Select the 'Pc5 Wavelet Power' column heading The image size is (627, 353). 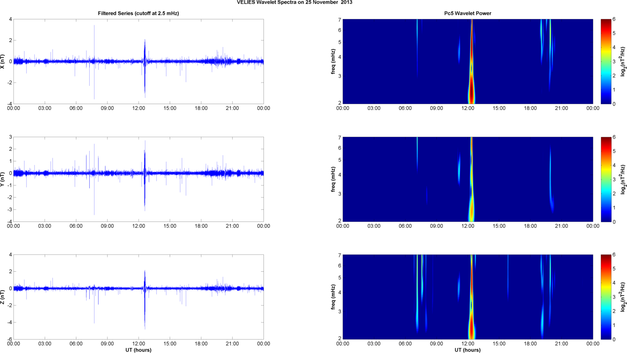point(468,13)
